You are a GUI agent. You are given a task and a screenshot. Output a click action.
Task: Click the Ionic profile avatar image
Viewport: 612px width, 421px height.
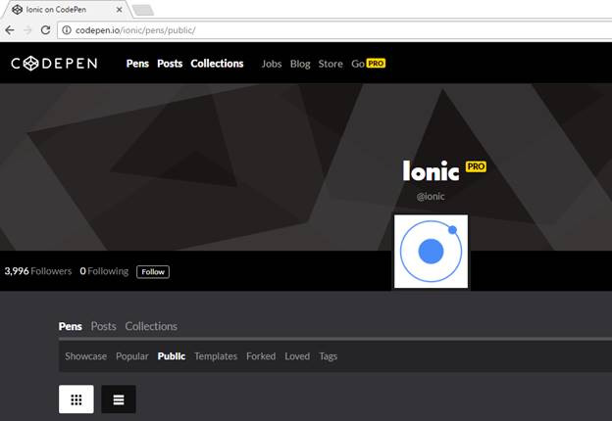point(431,252)
